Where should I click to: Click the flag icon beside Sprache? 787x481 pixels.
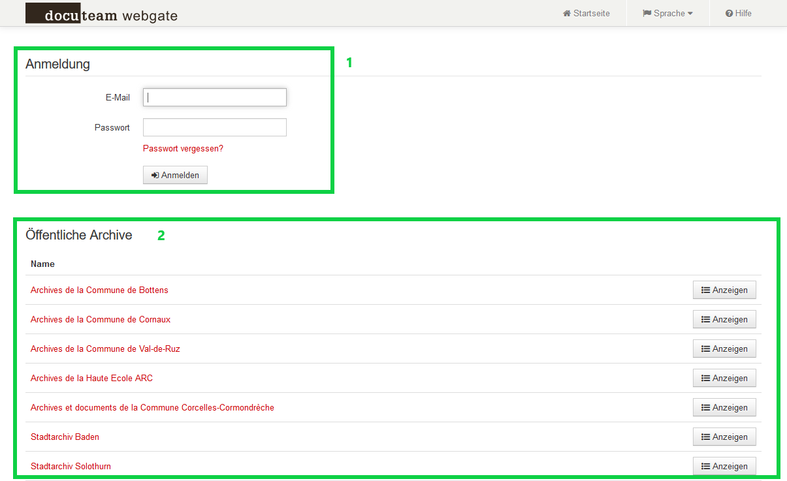[x=647, y=14]
